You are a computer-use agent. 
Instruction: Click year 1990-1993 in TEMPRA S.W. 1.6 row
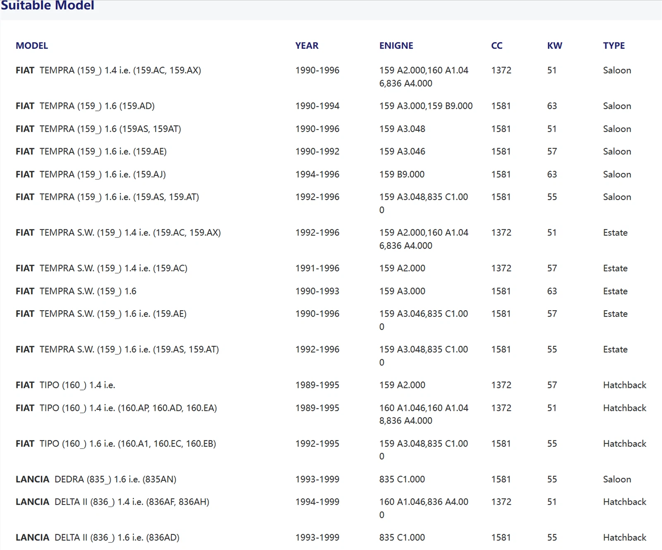[317, 291]
